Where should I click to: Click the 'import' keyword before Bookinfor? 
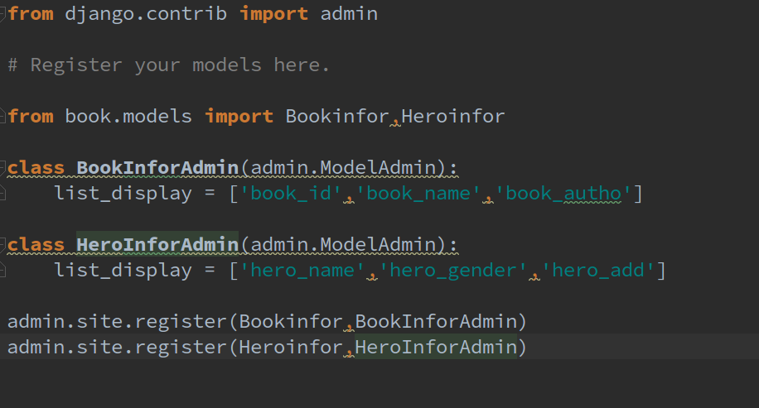pos(239,117)
